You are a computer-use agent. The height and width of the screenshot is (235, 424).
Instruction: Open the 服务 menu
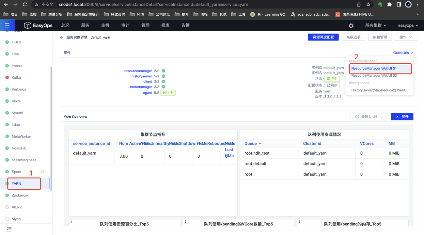(85, 25)
